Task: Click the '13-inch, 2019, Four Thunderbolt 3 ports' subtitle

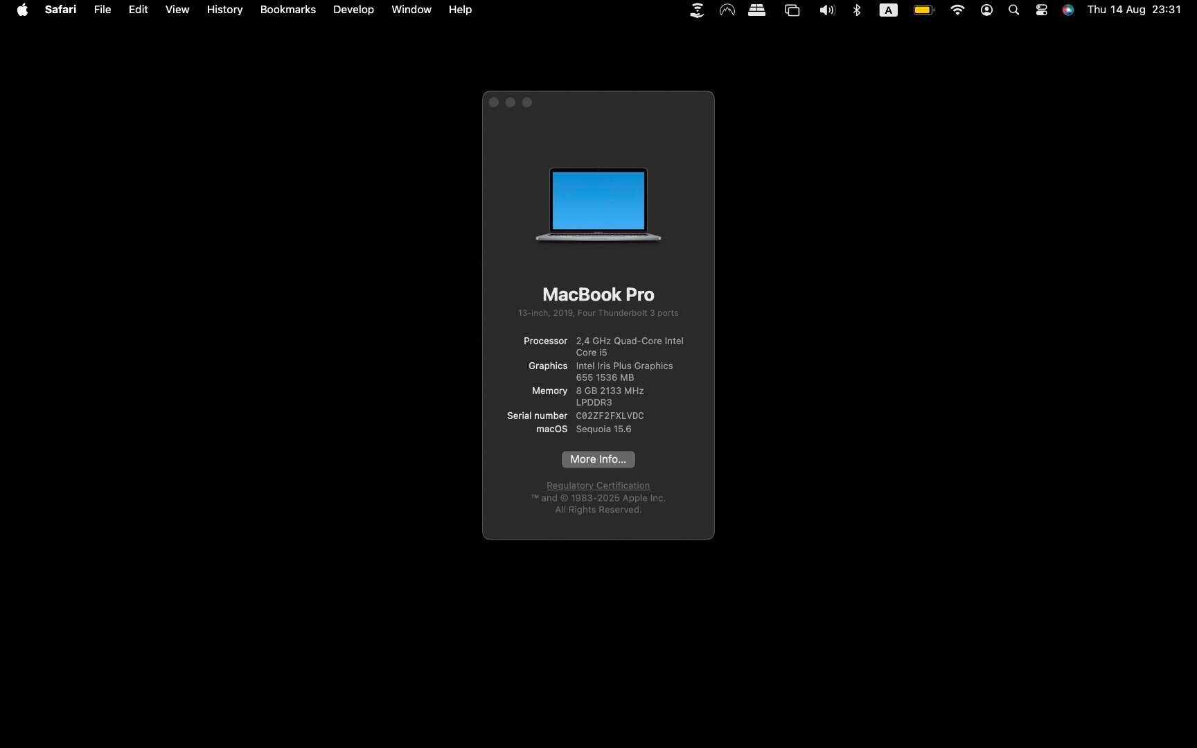Action: click(x=598, y=313)
